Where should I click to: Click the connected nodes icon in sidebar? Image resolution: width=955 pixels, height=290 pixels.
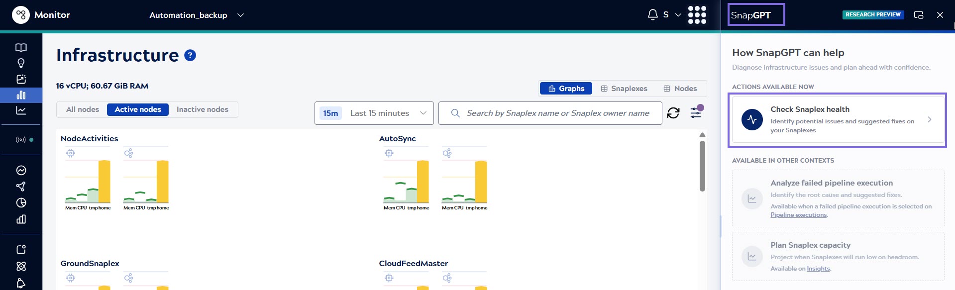21,187
